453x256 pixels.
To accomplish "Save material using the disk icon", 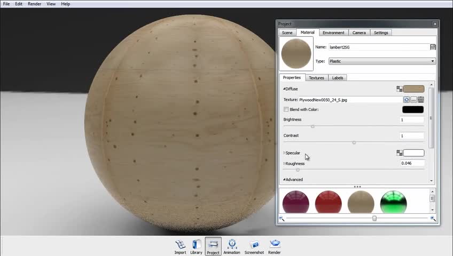I will pyautogui.click(x=433, y=47).
